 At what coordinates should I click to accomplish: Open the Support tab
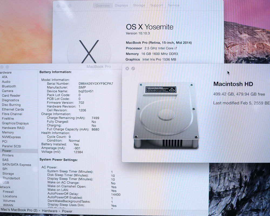[157, 5]
